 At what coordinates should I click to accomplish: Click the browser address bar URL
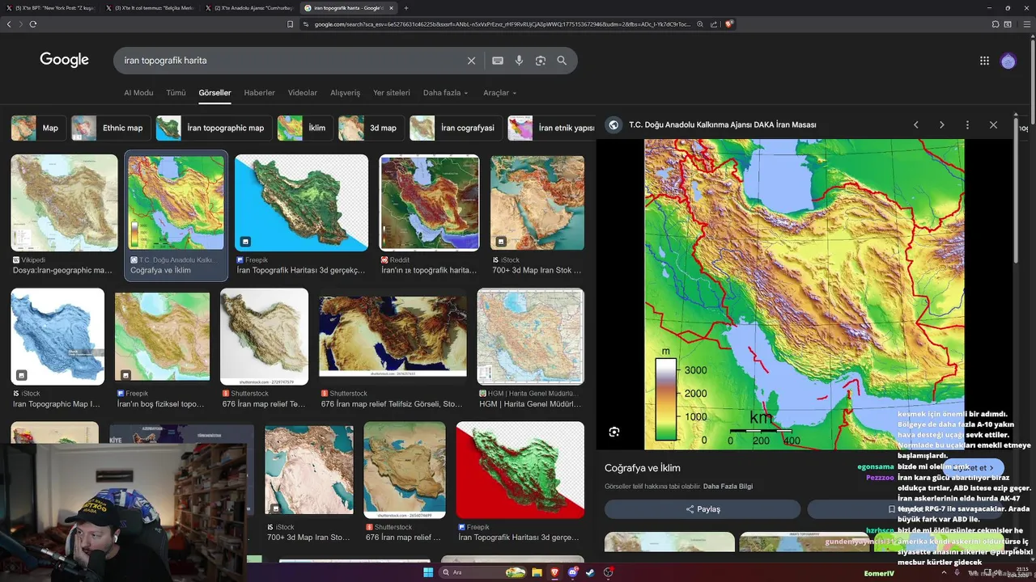coord(502,24)
